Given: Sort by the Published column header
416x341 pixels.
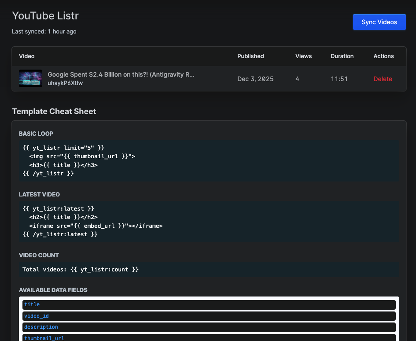Looking at the screenshot, I should (250, 56).
